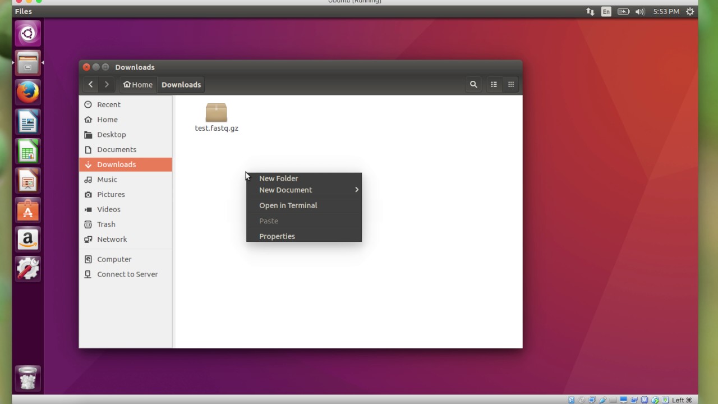
Task: Expand the New Document submenu
Action: (x=304, y=190)
